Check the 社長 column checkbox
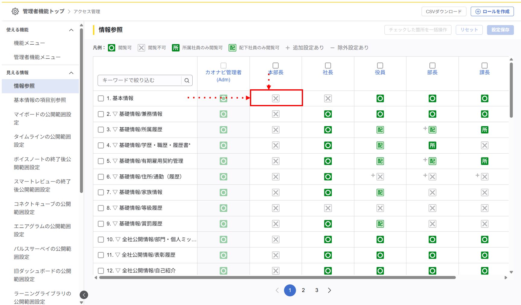This screenshot has height=305, width=521. pos(328,65)
